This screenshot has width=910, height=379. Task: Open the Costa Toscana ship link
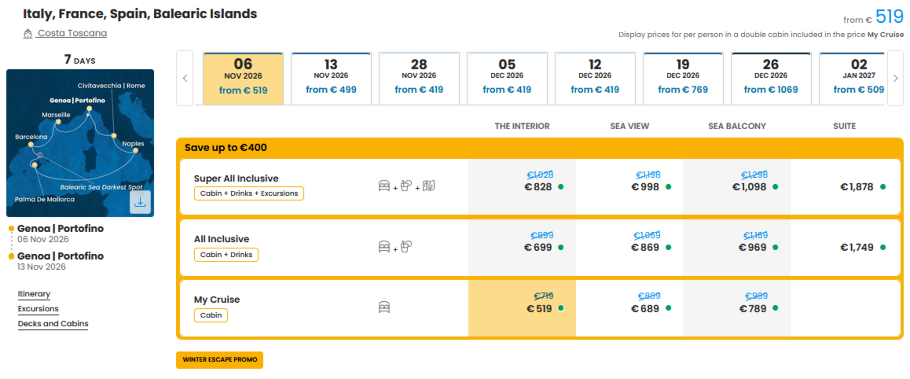coord(72,33)
